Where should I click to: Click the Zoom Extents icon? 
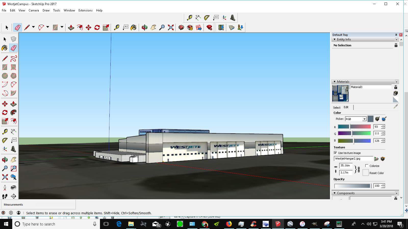pos(170,27)
